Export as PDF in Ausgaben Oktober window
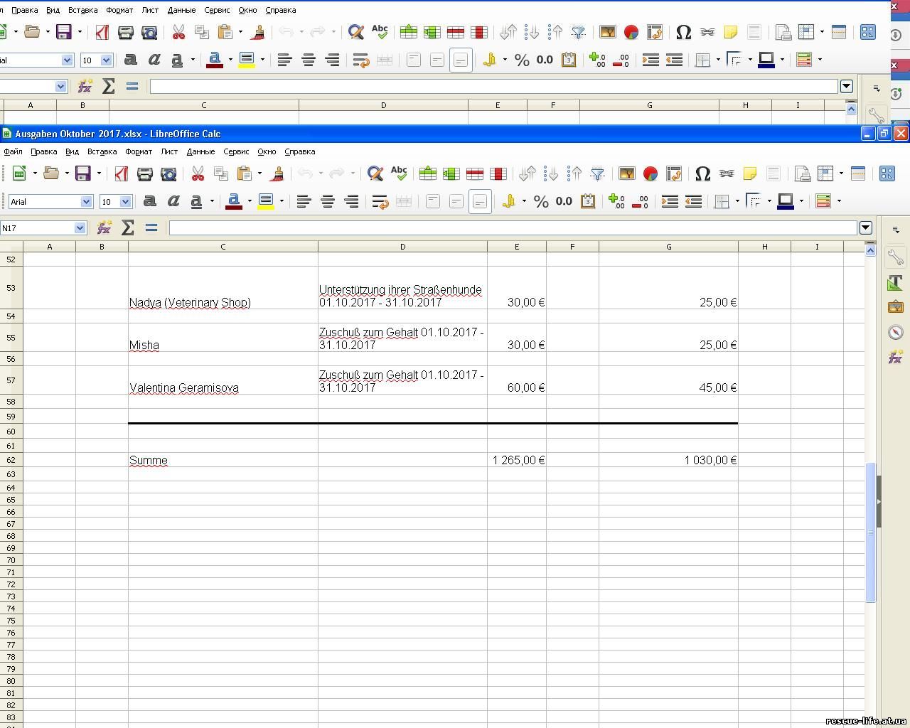This screenshot has height=728, width=910. pos(122,173)
